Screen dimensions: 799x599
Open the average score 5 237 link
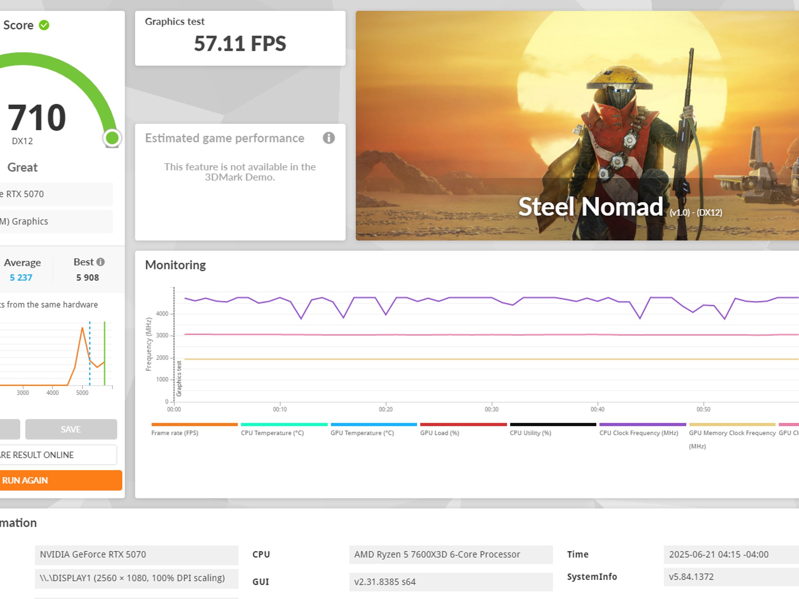click(21, 278)
